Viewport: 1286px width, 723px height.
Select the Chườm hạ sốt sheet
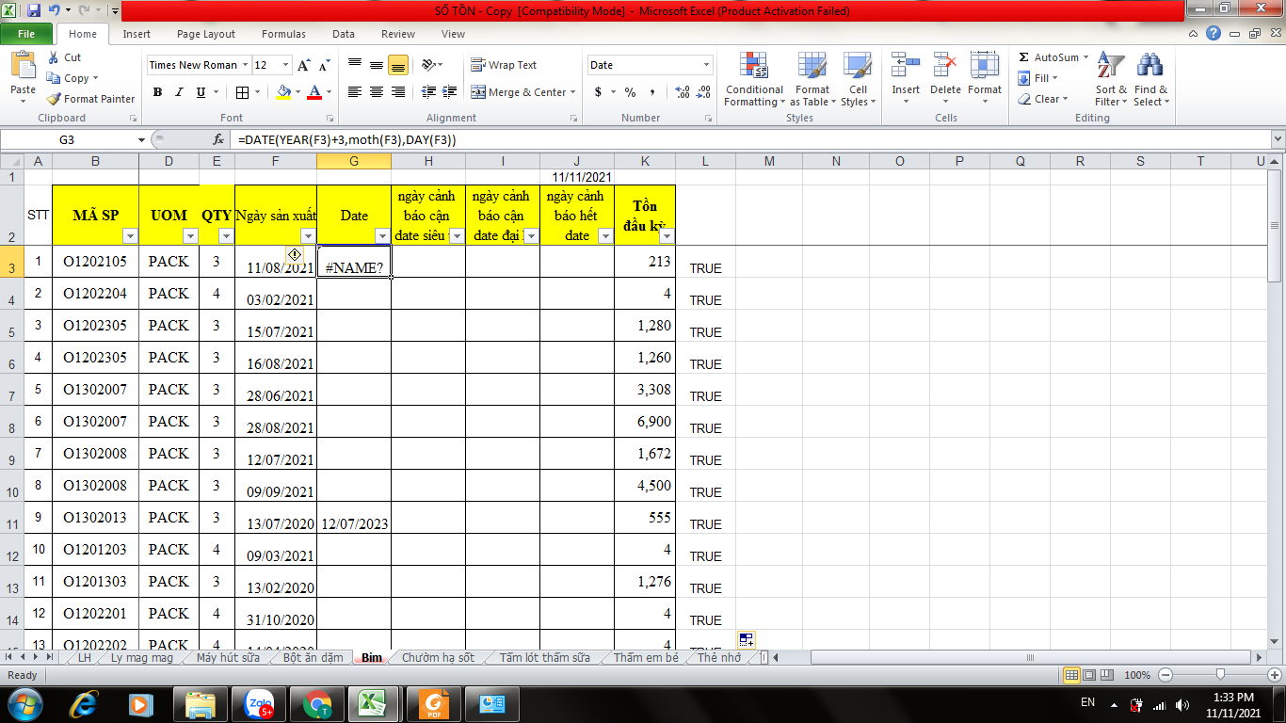click(438, 658)
